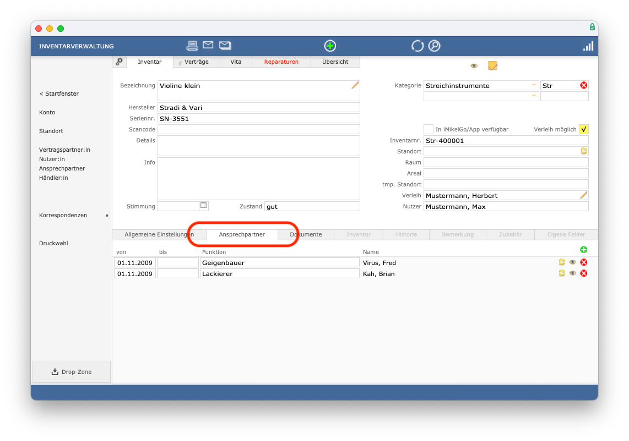Open settings gear left of Inventar tab
629x441 pixels.
tap(119, 62)
